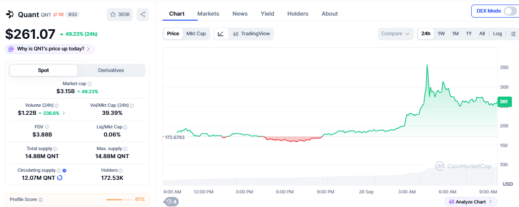This screenshot has height=207, width=519.
Task: Click the chart events history badge showing 4
Action: pyautogui.click(x=172, y=201)
